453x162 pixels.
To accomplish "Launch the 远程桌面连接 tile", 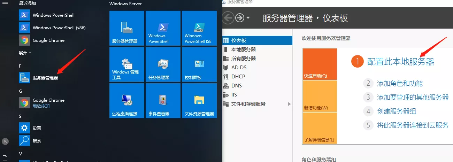I will pyautogui.click(x=126, y=101).
